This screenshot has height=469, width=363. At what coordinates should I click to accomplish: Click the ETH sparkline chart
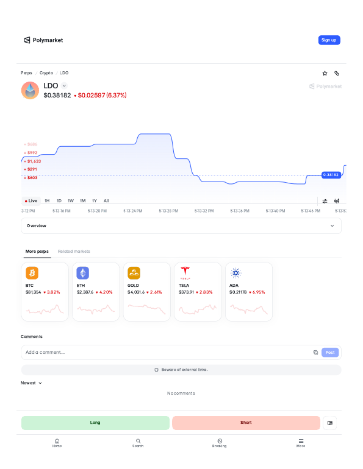[x=96, y=309]
